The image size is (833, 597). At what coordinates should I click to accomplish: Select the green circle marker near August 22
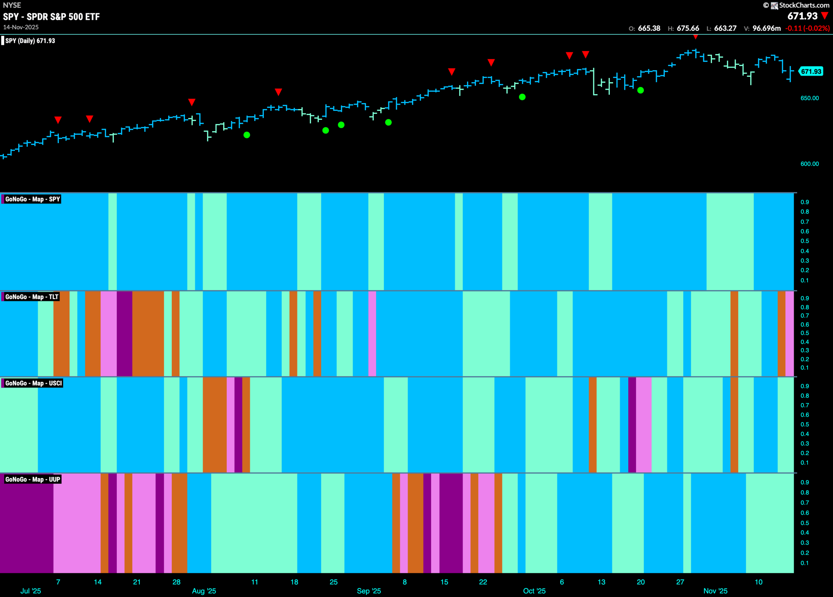tap(325, 130)
